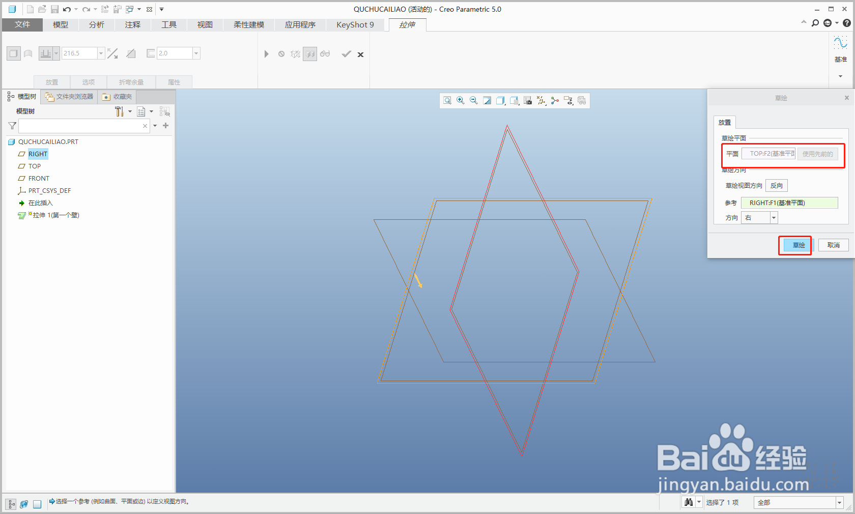Zoom in using the graphics toolbar
Screen dimensions: 855x514
[x=461, y=101]
